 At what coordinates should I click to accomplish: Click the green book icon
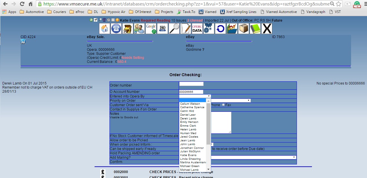(x=255, y=29)
